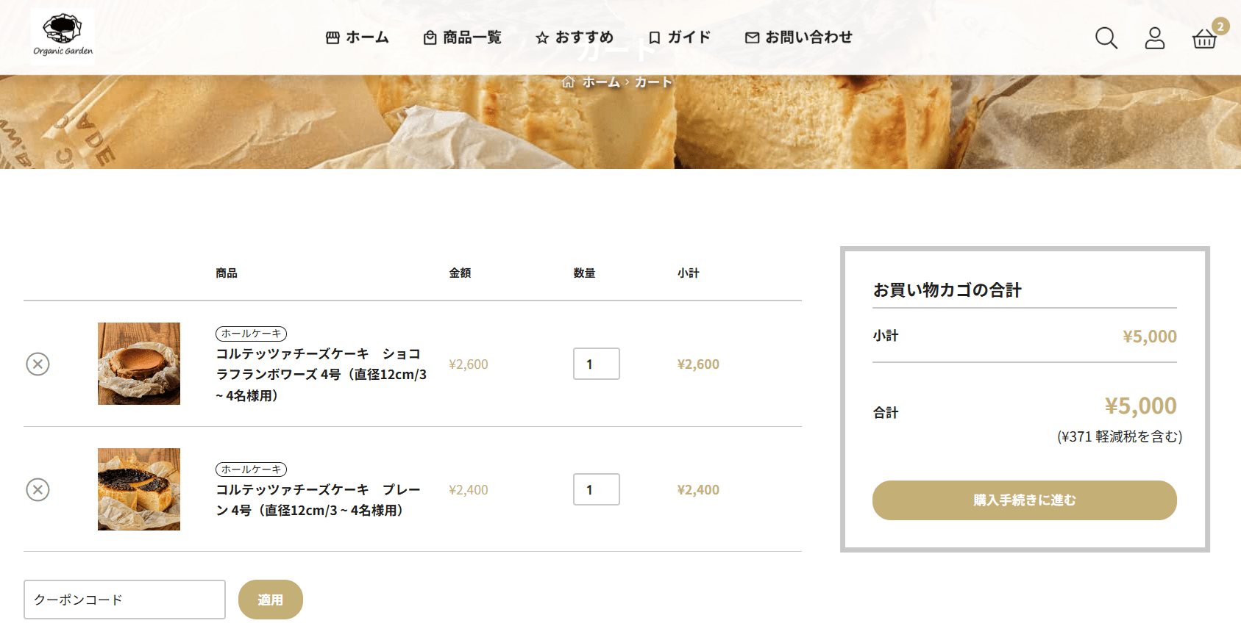Click the Organic Garden logo
Image resolution: width=1241 pixels, height=626 pixels.
(63, 36)
